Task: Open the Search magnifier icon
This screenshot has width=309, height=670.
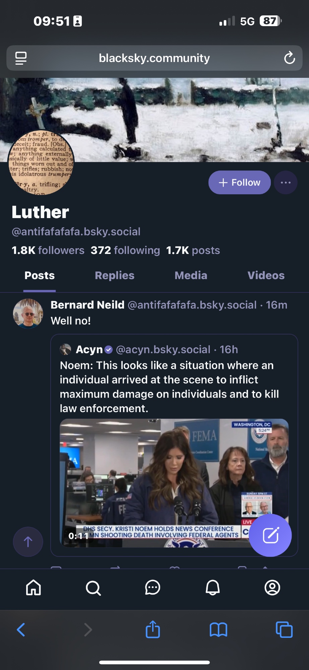Action: (x=93, y=588)
